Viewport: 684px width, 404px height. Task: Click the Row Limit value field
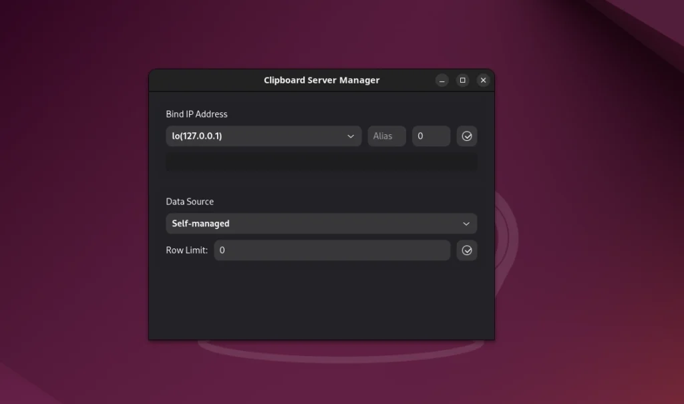pyautogui.click(x=332, y=250)
